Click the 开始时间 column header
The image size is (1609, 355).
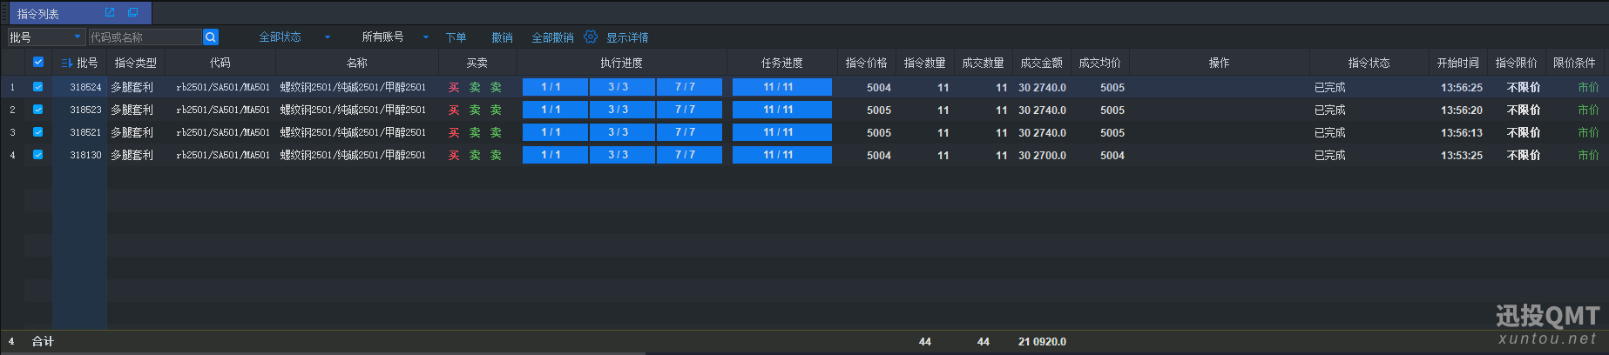[1458, 63]
